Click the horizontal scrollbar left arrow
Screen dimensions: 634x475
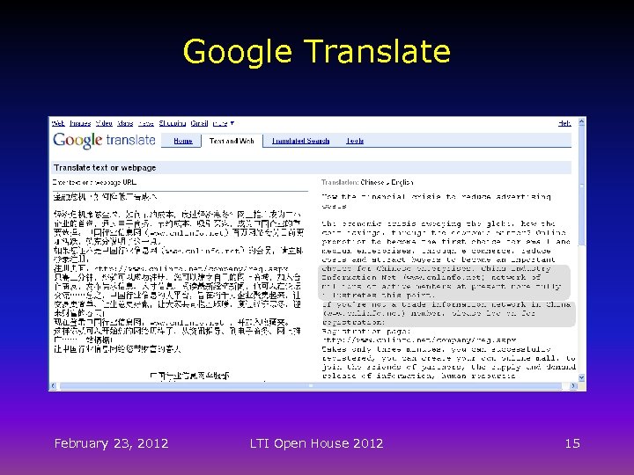[53, 386]
